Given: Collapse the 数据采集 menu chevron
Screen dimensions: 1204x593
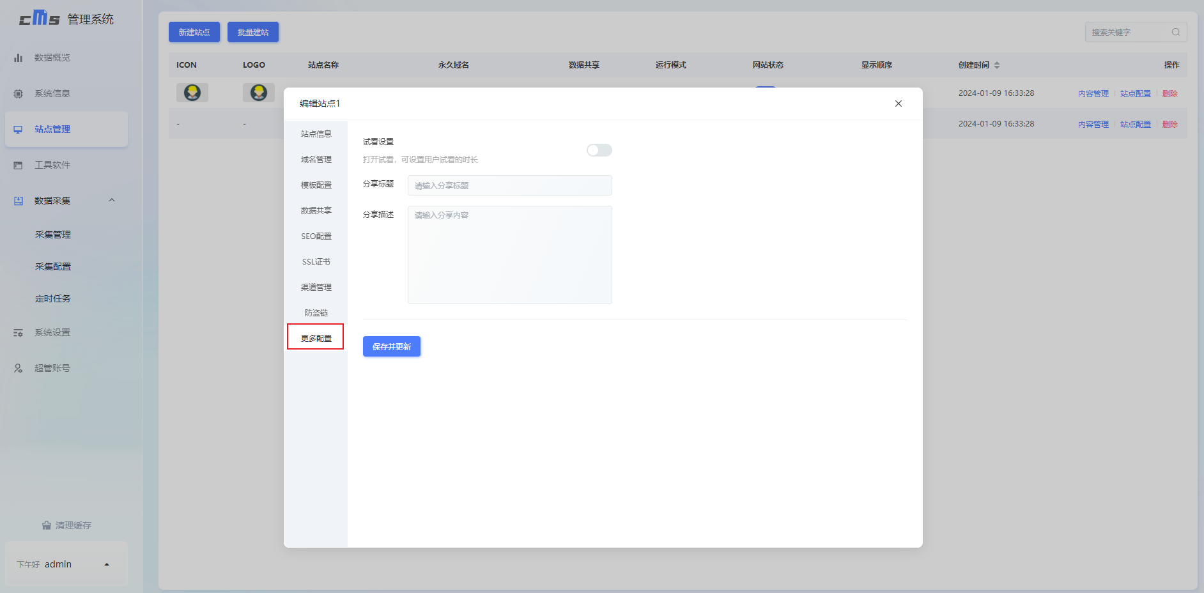Looking at the screenshot, I should [x=112, y=200].
